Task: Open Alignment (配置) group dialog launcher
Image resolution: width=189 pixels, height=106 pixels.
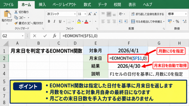Action: click(164, 29)
